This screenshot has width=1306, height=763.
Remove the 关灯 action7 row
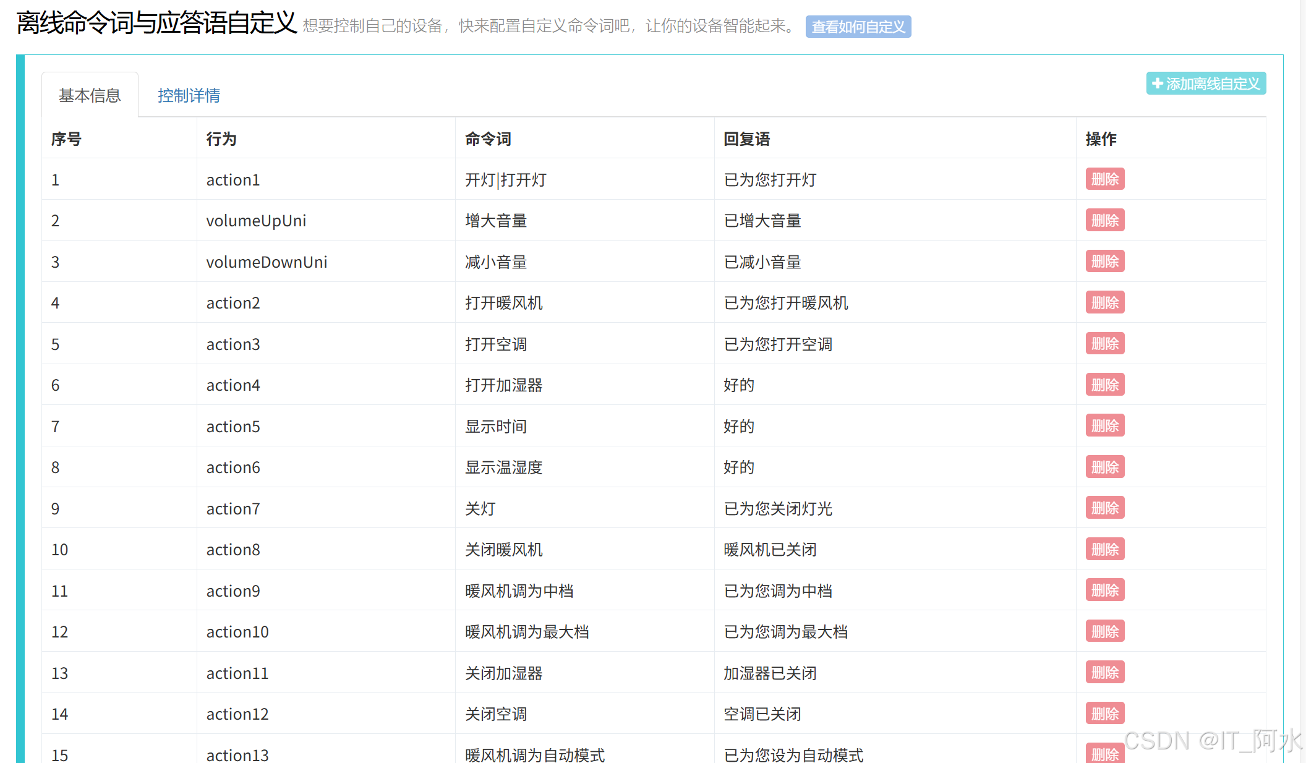click(x=1104, y=508)
